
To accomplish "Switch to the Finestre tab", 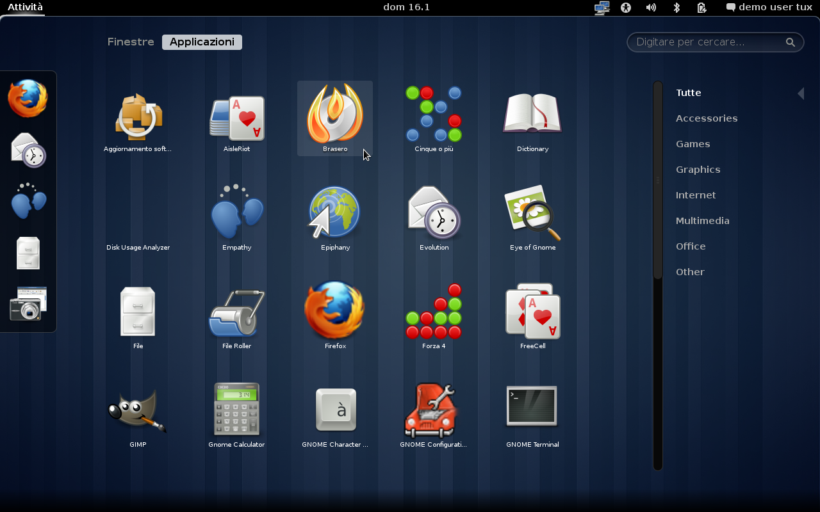I will (131, 42).
